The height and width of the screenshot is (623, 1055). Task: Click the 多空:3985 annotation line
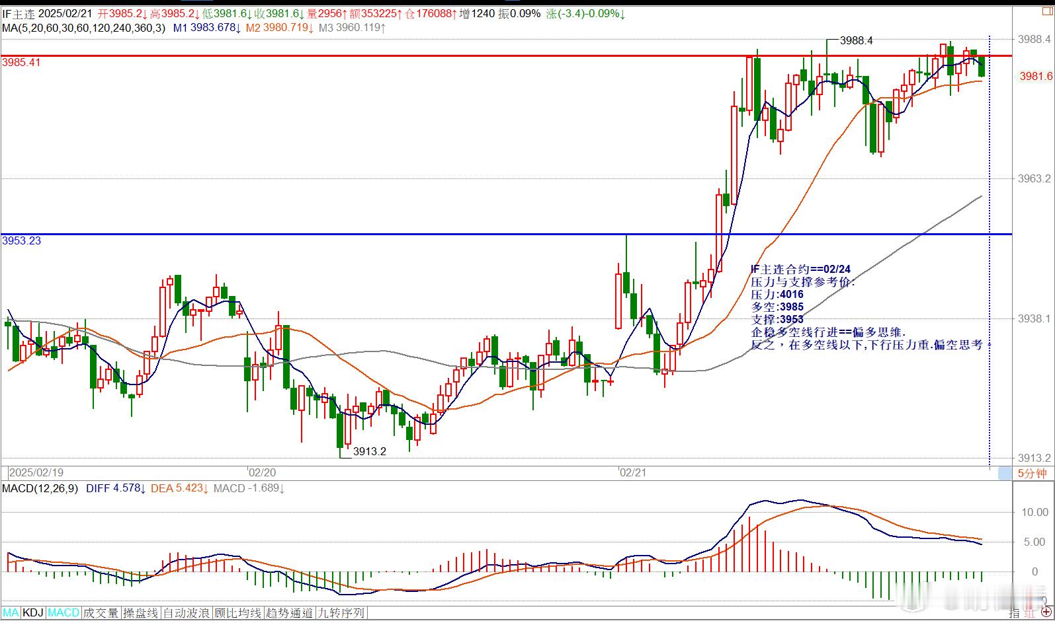pos(777,307)
